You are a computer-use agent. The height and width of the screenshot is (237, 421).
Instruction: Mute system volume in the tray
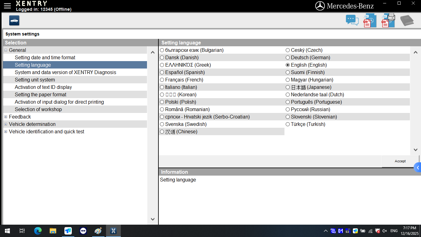[x=384, y=231]
